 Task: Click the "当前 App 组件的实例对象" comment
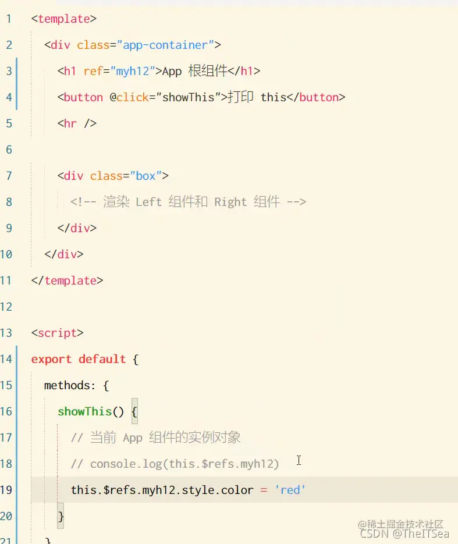(x=155, y=438)
